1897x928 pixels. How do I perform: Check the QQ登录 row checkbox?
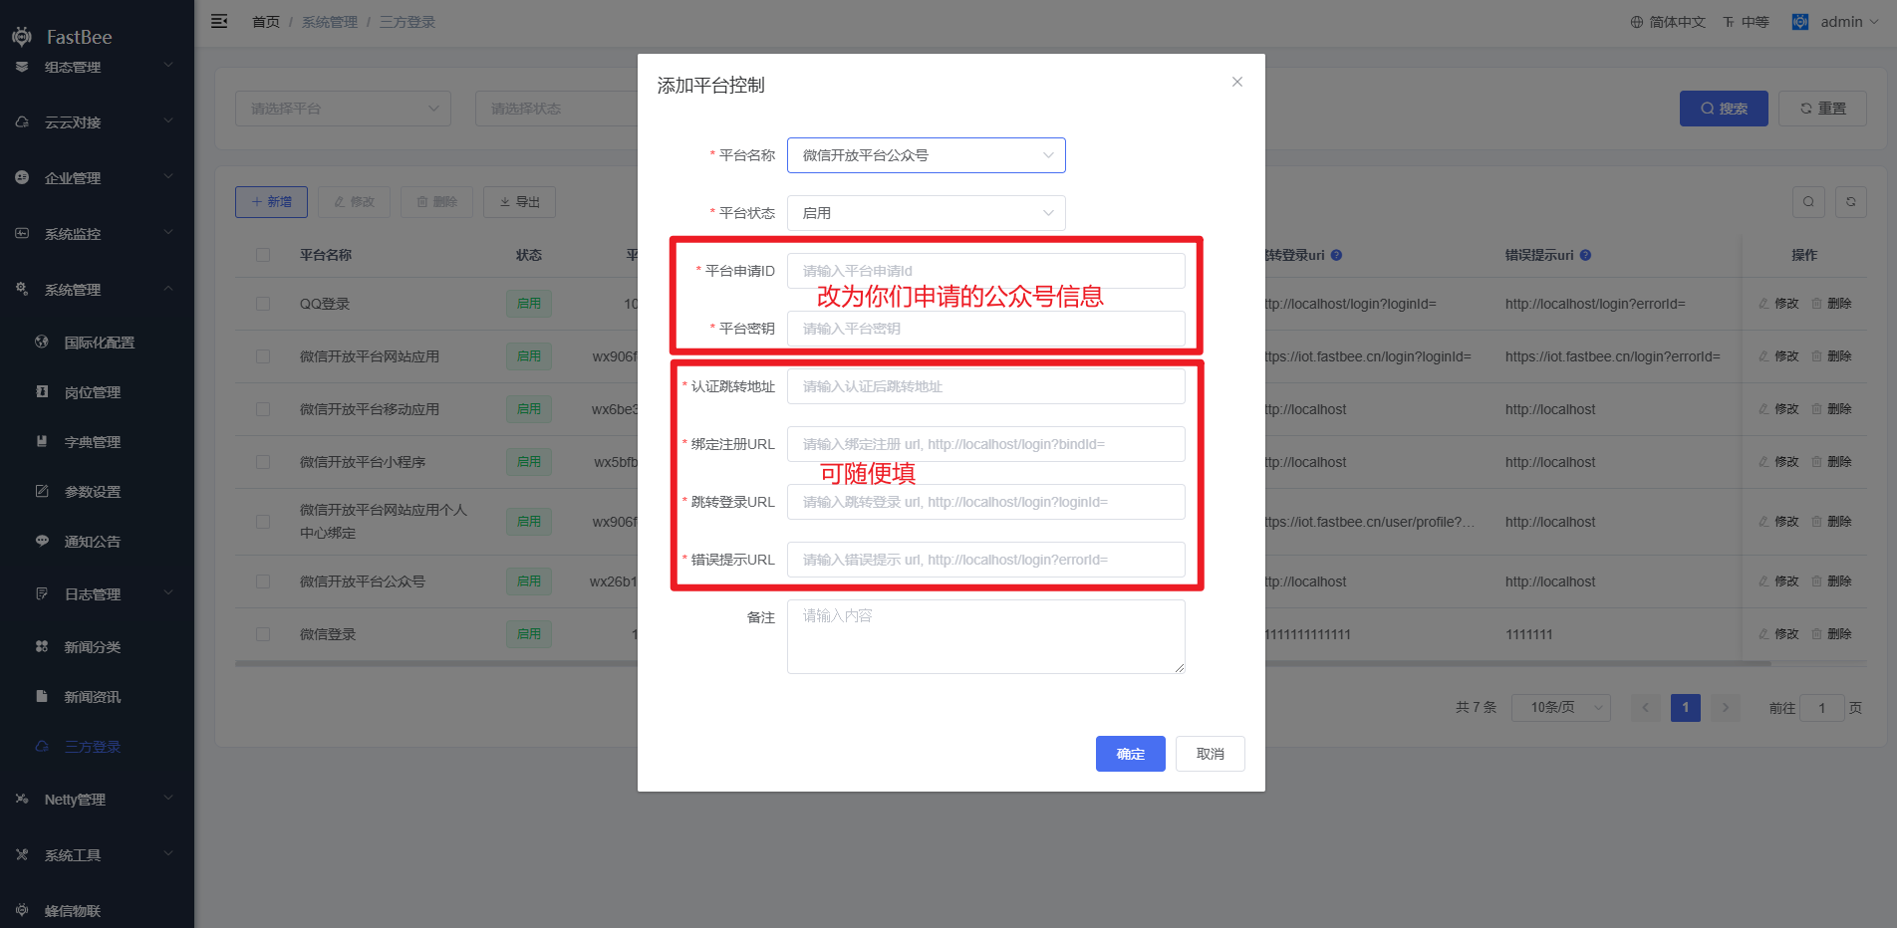pyautogui.click(x=263, y=304)
